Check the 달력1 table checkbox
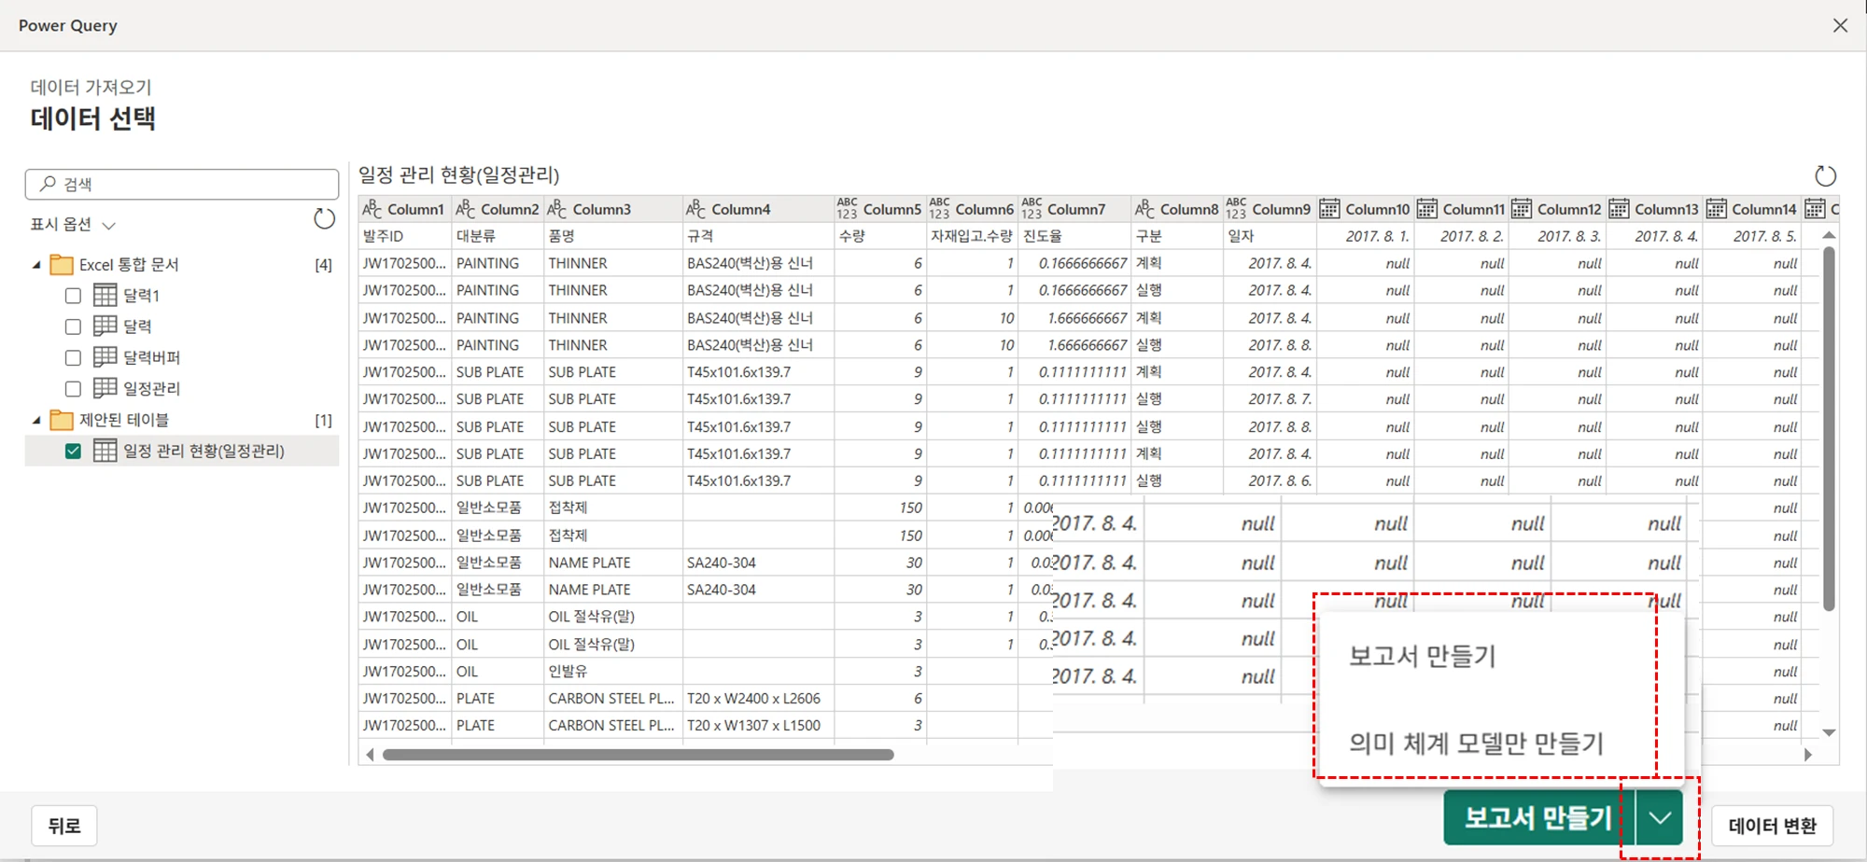 [x=73, y=296]
